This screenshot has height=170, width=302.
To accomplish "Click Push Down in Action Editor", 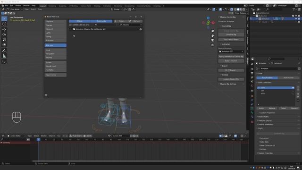I will pos(75,136).
